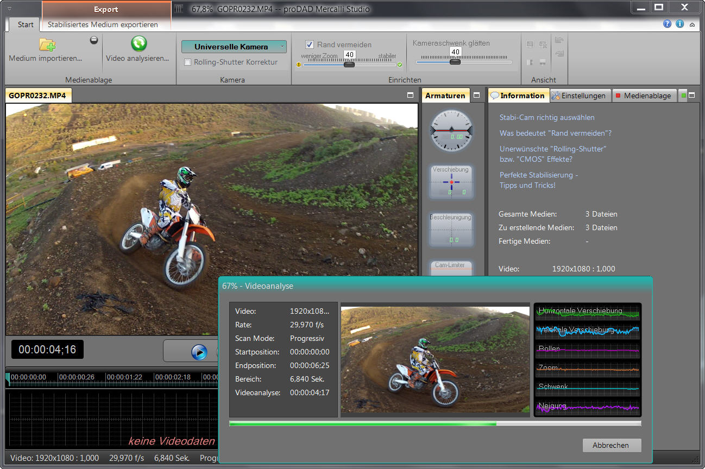Click the green Video analysieren icon
The height and width of the screenshot is (469, 705).
[139, 44]
